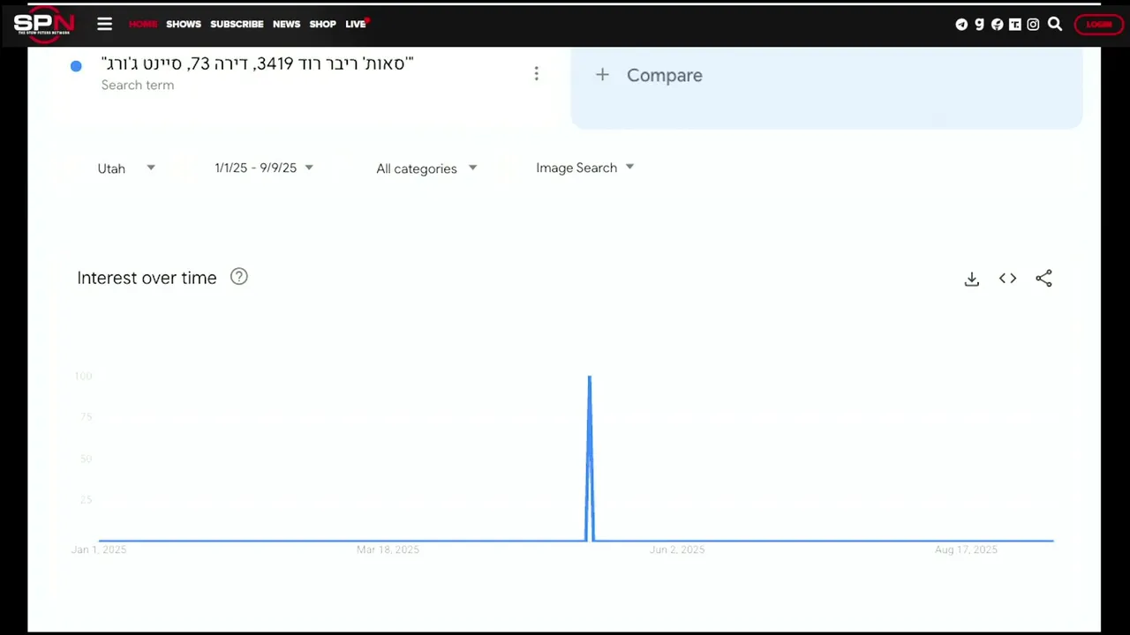Image resolution: width=1130 pixels, height=635 pixels.
Task: Expand the All categories dropdown
Action: click(x=426, y=168)
